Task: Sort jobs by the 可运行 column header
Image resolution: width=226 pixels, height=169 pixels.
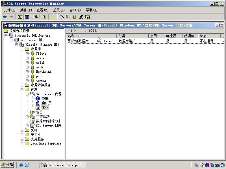Action: (x=173, y=36)
